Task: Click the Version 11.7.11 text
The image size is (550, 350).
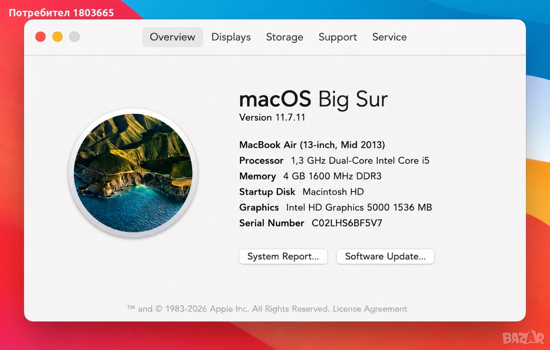Action: 272,117
